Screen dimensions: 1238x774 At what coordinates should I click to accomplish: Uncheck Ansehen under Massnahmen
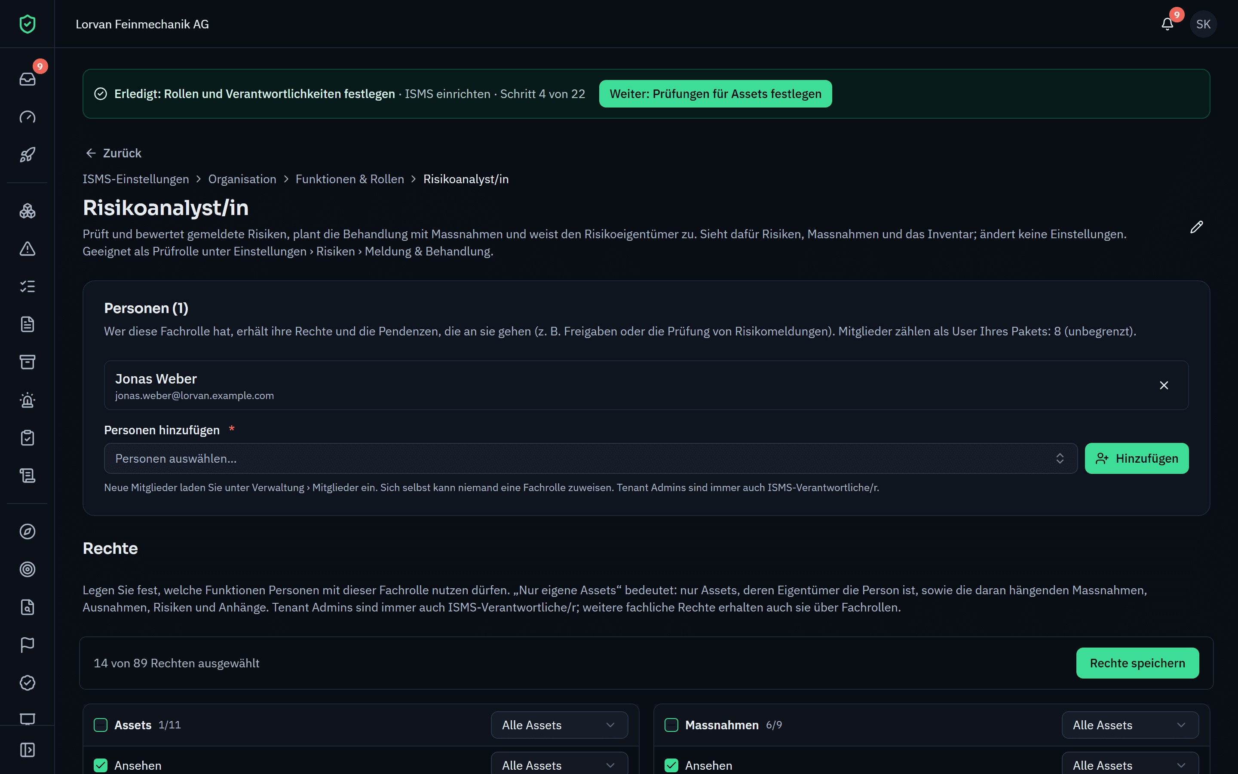click(671, 765)
